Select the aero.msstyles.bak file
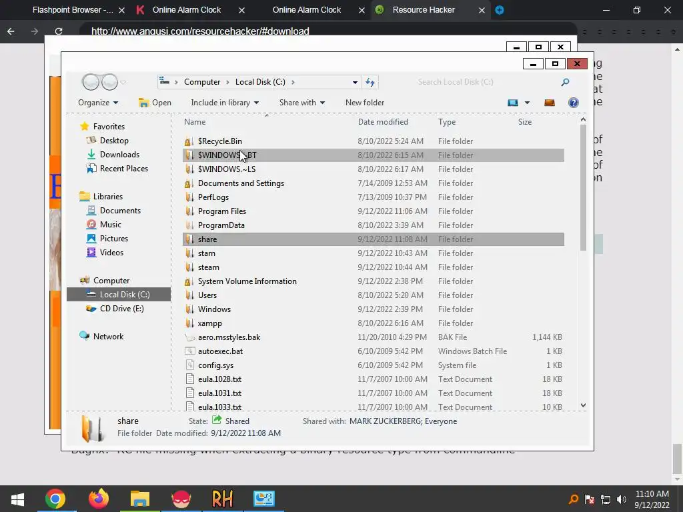Viewport: 683px width, 512px height. 374,337
